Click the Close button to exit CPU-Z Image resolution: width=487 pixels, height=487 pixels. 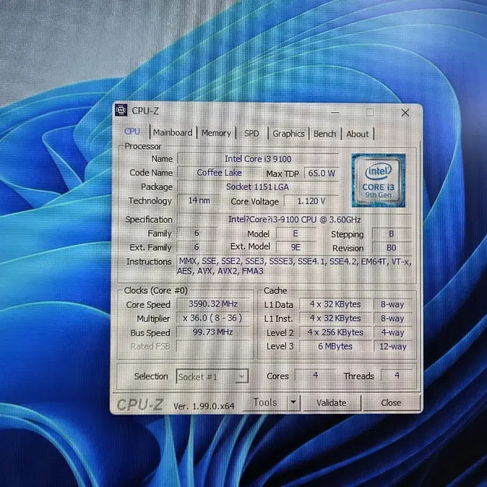[391, 403]
